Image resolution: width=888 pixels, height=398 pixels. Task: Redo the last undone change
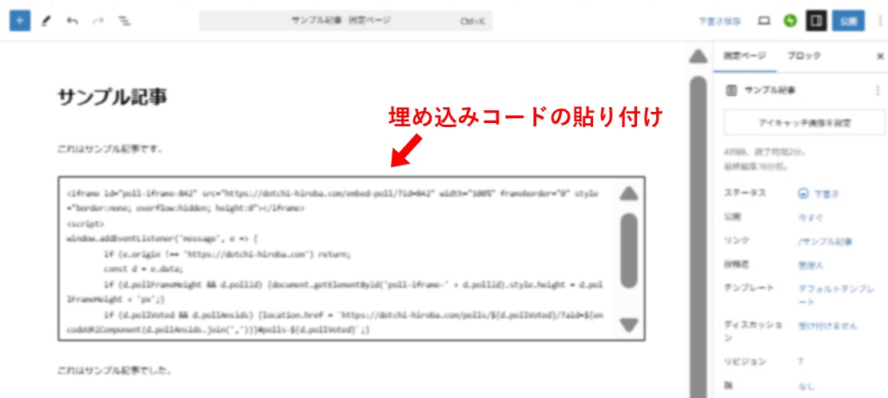tap(98, 22)
